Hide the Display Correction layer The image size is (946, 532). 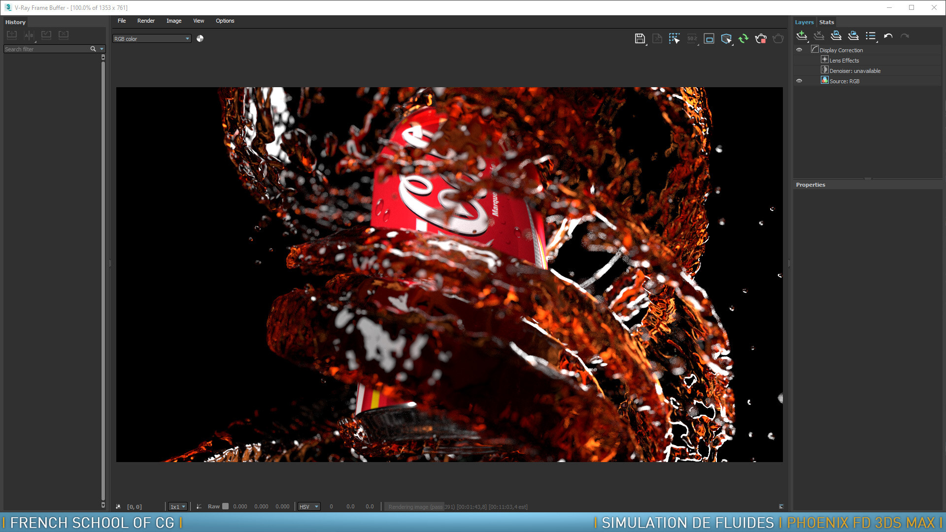point(799,50)
